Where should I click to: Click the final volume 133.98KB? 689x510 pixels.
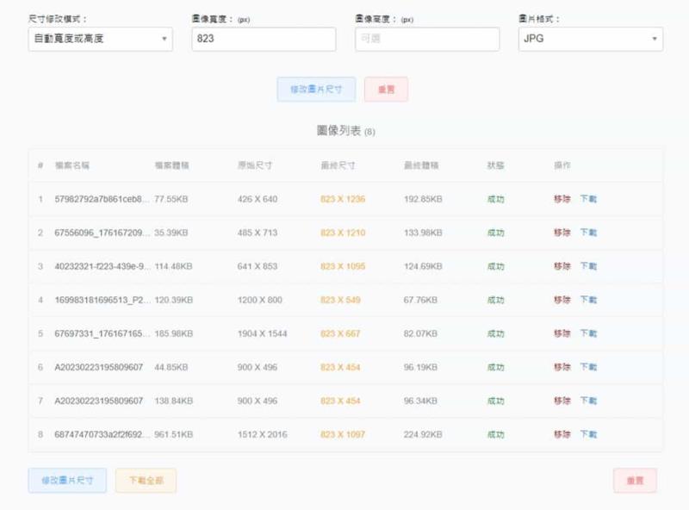click(x=423, y=233)
